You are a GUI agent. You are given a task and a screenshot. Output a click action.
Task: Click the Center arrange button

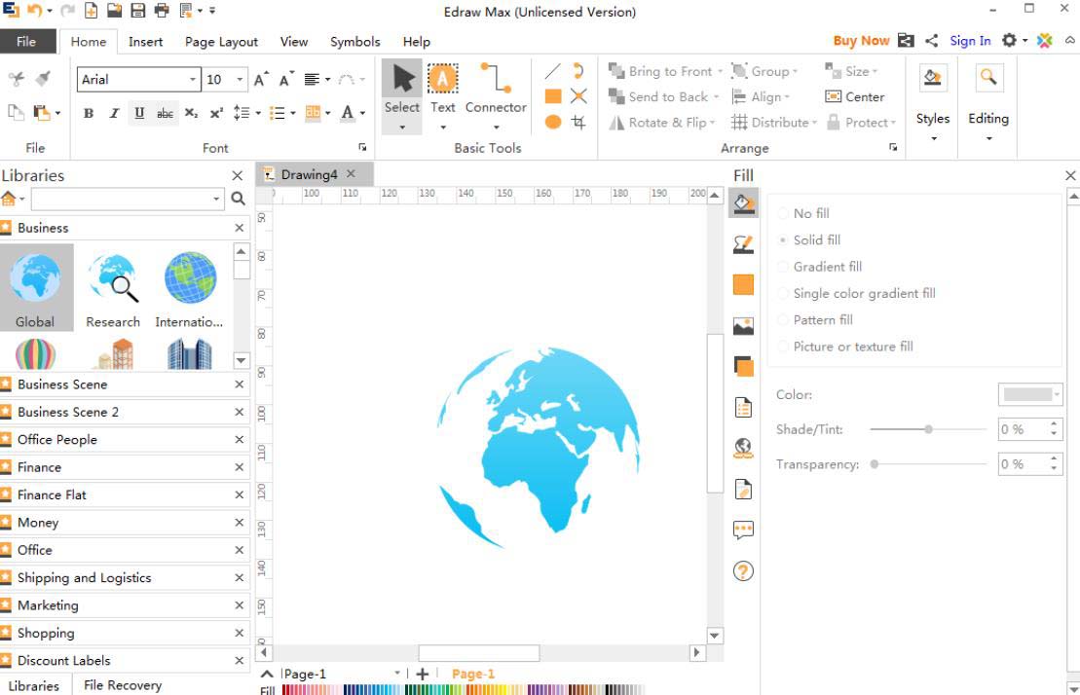click(x=855, y=97)
